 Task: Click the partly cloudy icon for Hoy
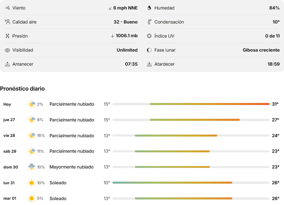[x=32, y=104]
